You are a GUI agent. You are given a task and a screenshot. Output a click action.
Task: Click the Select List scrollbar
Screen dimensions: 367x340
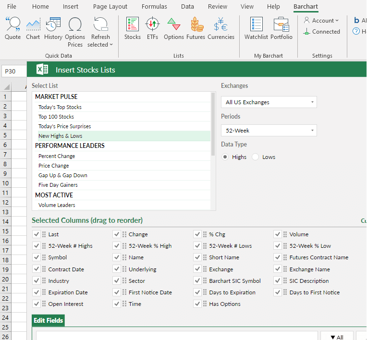(x=213, y=124)
